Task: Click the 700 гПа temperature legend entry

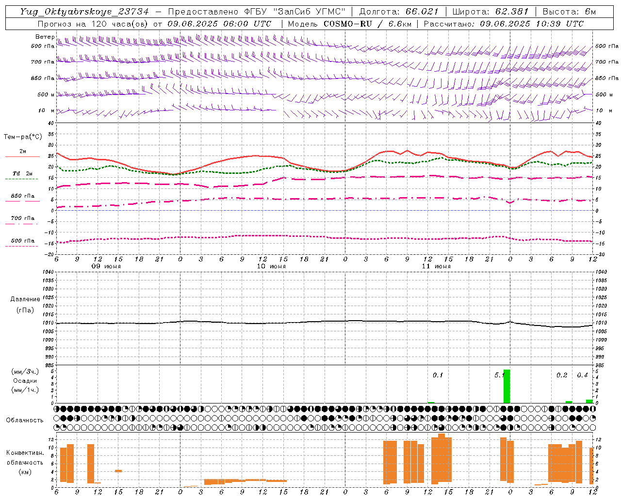Action: (x=23, y=218)
